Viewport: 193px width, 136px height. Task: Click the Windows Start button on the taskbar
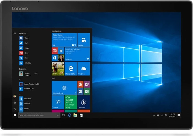tap(15, 115)
